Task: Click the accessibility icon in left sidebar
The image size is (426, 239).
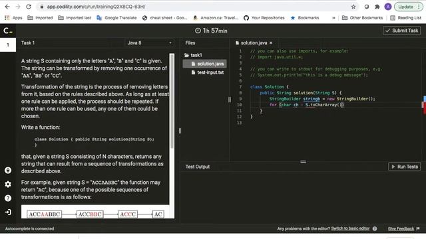Action: (x=8, y=170)
